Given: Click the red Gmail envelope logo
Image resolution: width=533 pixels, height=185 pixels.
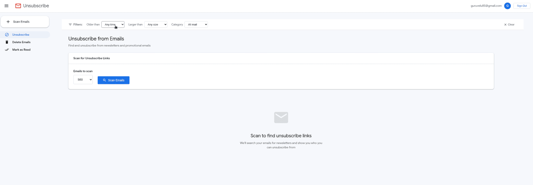Looking at the screenshot, I should [x=18, y=6].
